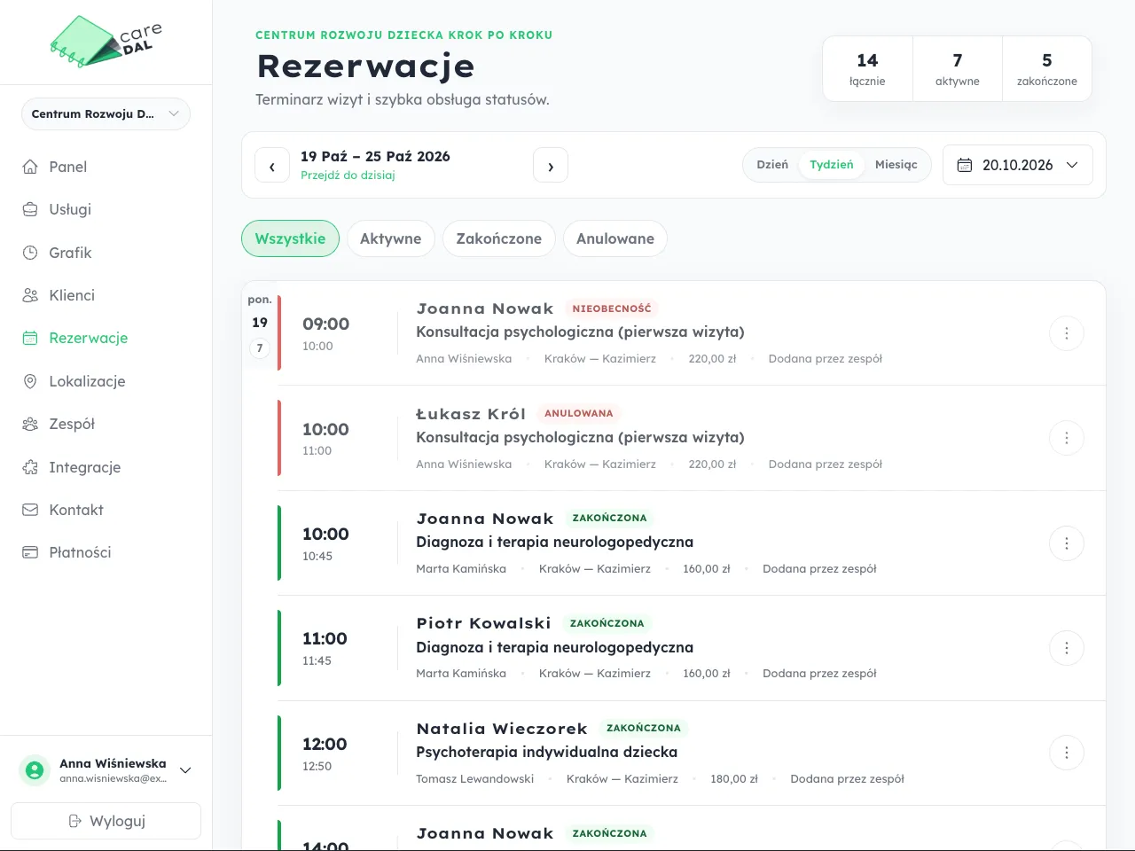This screenshot has width=1135, height=851.
Task: Switch to Dzień view
Action: pyautogui.click(x=772, y=165)
